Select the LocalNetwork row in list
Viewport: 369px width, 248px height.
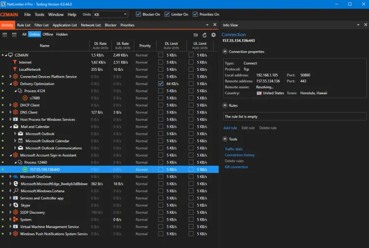30,69
